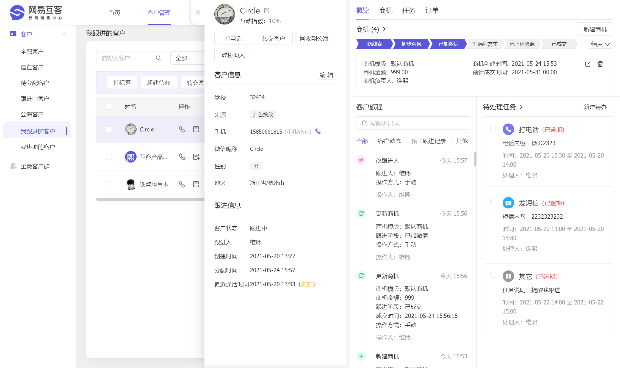620x368 pixels.
Task: Filter journey by 员工跟进记录
Action: point(428,141)
